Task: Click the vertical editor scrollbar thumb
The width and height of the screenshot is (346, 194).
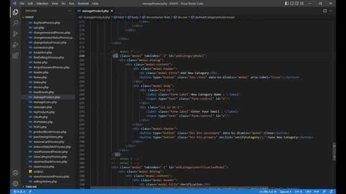Action: point(334,151)
